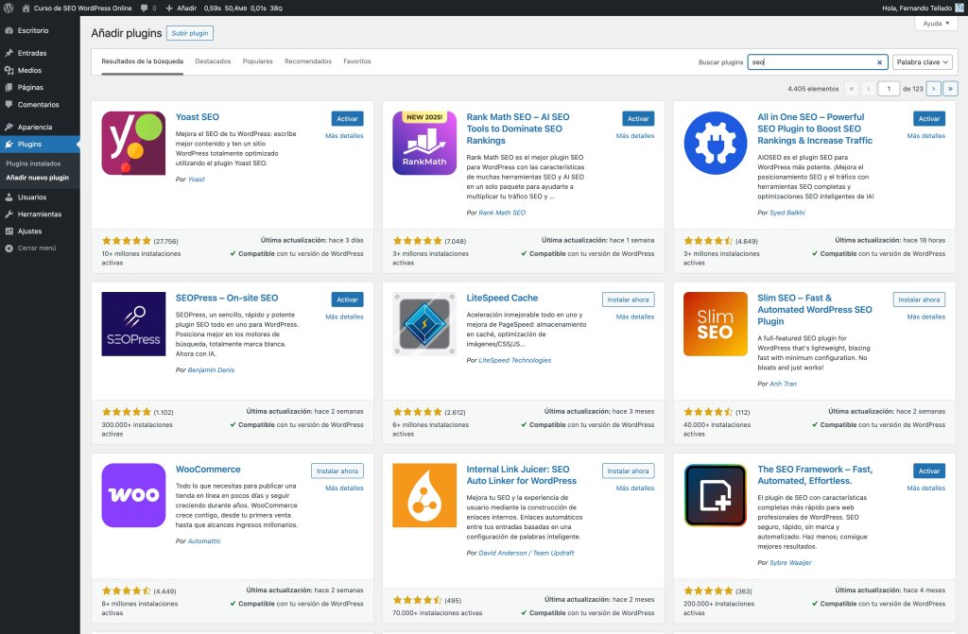968x634 pixels.
Task: Open author link Syed Balkhi
Action: [x=787, y=213]
